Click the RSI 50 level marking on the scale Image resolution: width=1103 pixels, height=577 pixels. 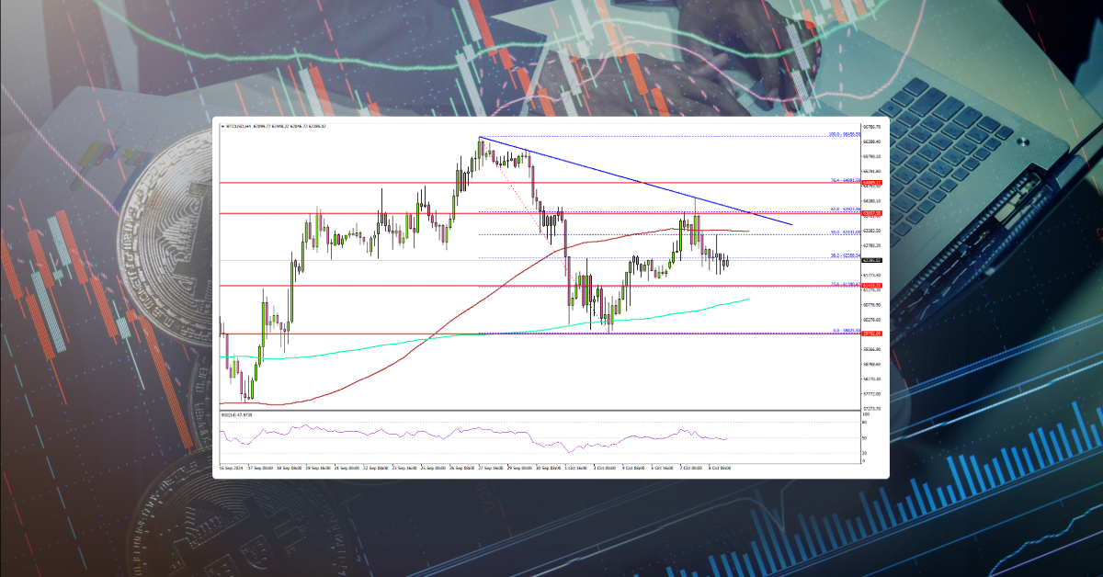tap(862, 439)
